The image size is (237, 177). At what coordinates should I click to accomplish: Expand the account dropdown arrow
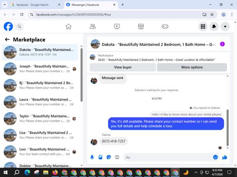pyautogui.click(x=225, y=26)
